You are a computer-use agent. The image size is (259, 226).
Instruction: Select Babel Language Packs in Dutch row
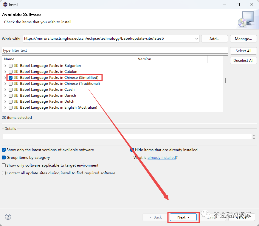pos(47,102)
